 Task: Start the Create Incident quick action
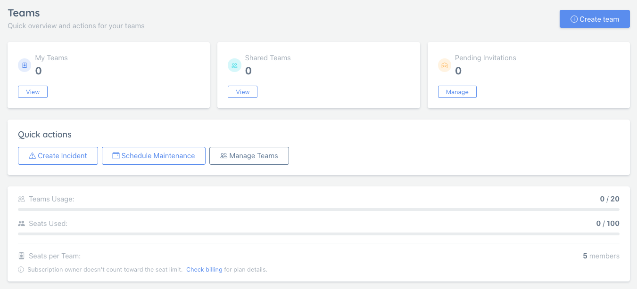(58, 156)
